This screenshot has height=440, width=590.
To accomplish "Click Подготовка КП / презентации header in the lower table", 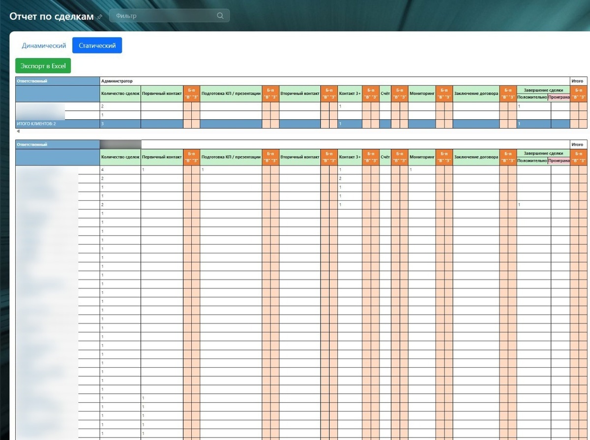I will pos(231,157).
